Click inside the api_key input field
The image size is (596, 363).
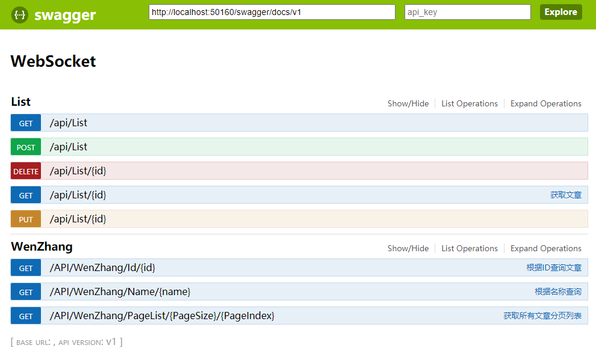click(x=468, y=12)
